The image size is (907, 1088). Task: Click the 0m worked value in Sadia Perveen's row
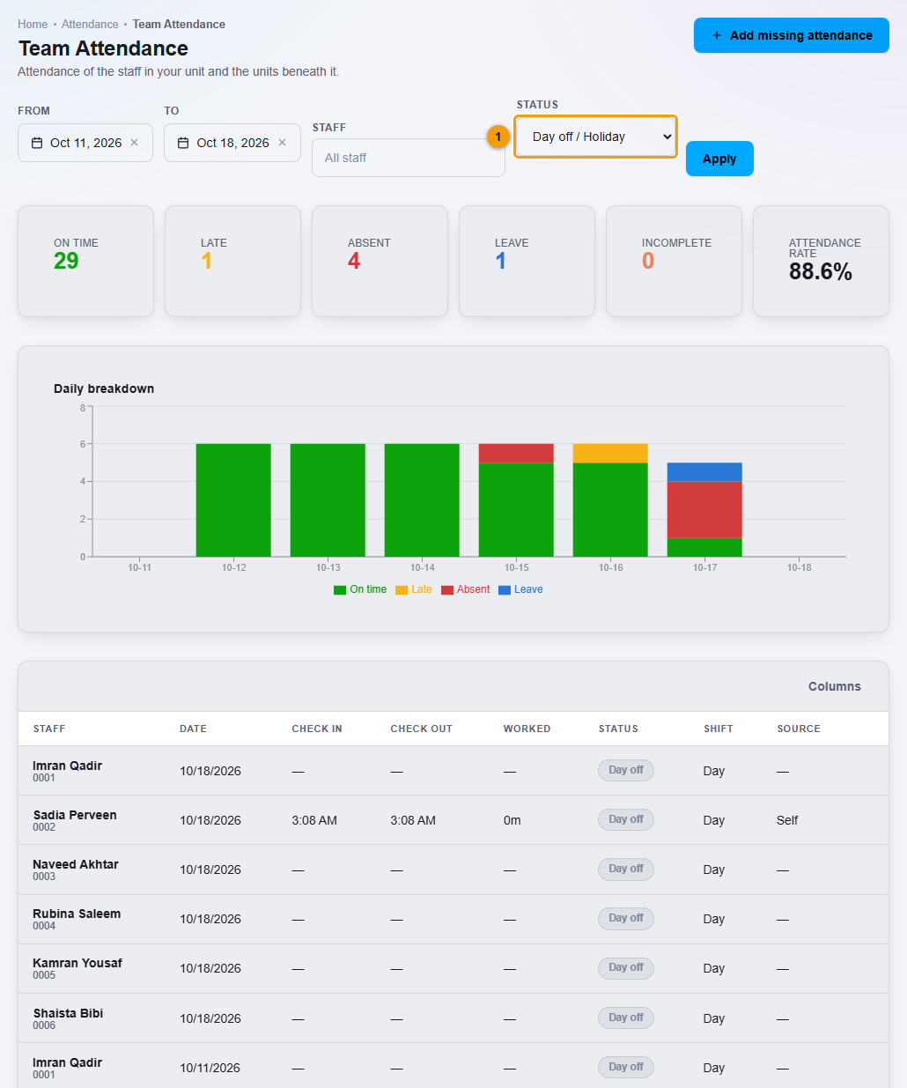pos(512,820)
